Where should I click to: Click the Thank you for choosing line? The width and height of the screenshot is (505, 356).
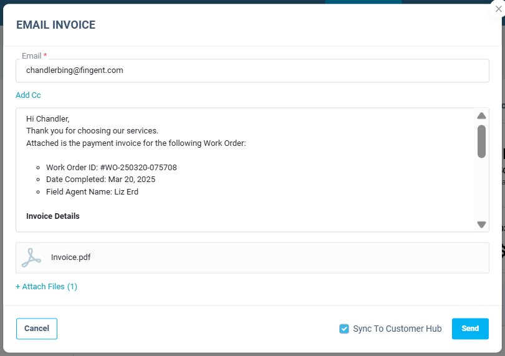pos(92,131)
